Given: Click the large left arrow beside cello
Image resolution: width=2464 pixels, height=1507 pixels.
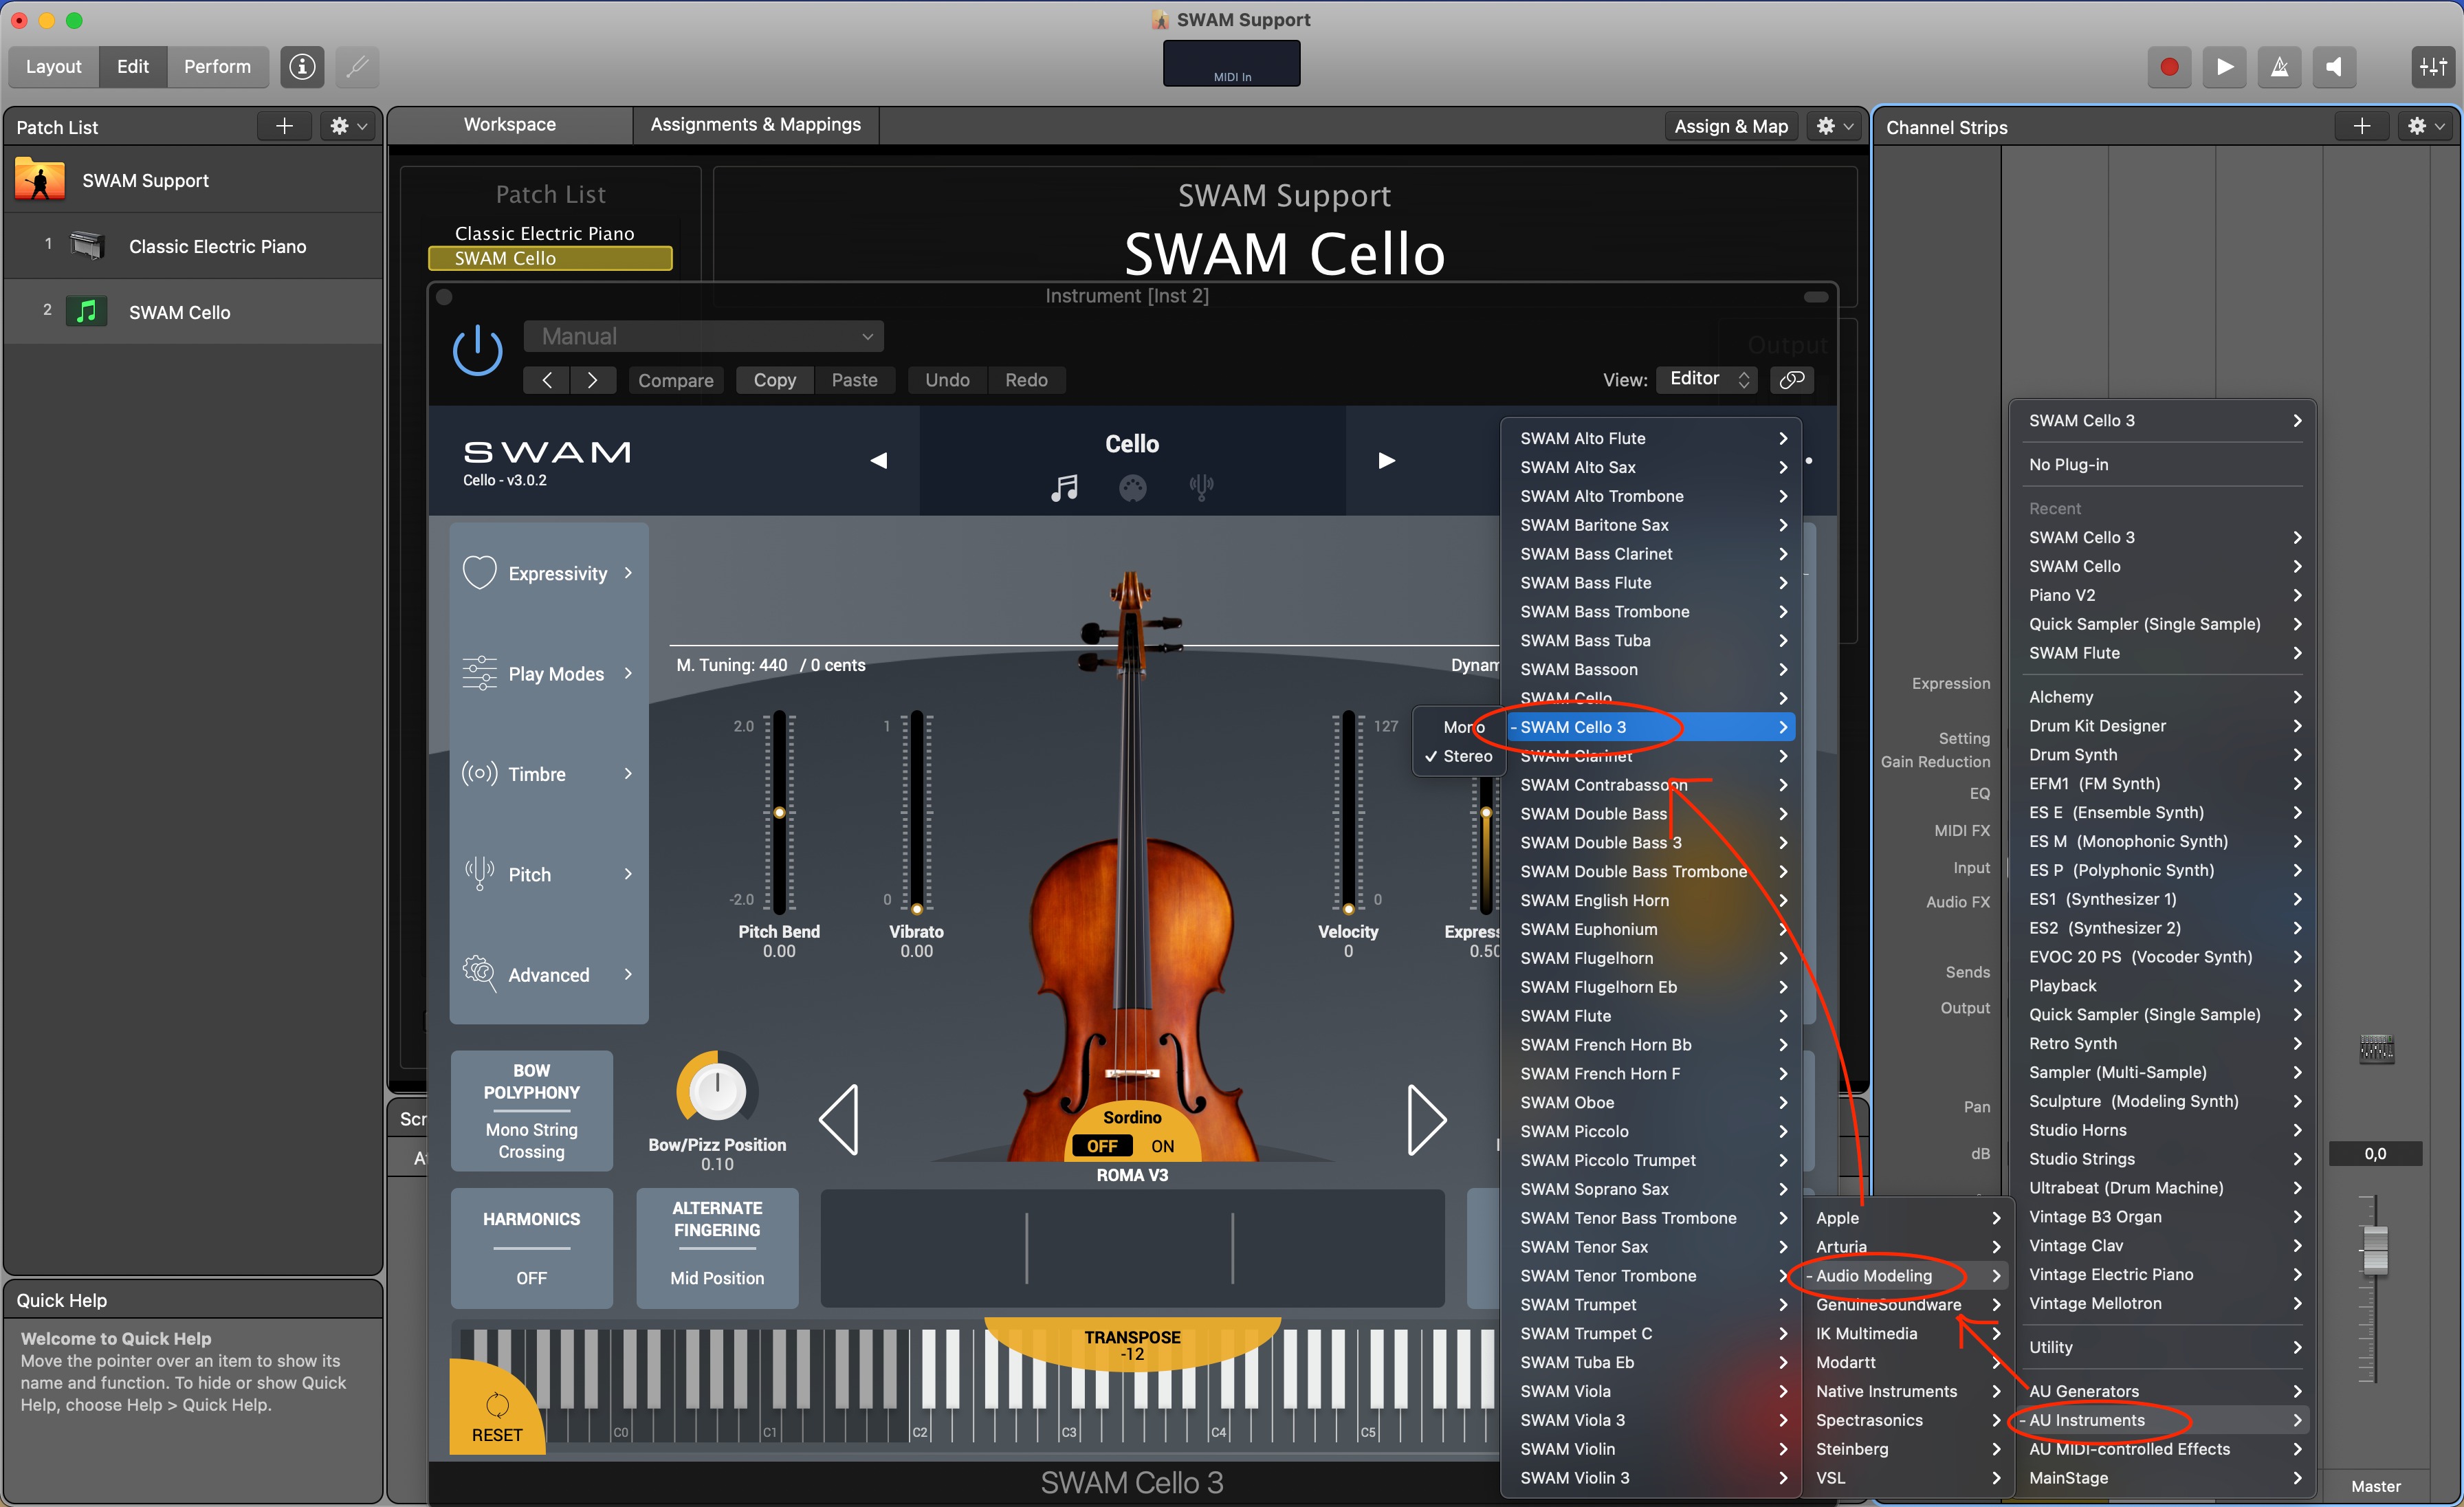Looking at the screenshot, I should [x=839, y=1120].
